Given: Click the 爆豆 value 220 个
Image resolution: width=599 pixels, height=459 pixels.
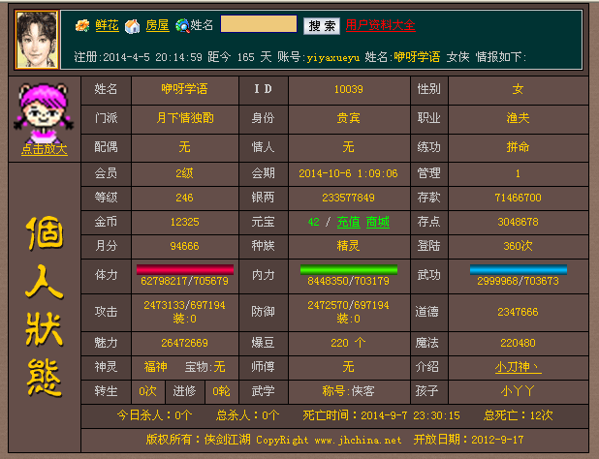Looking at the screenshot, I should click(x=348, y=343).
